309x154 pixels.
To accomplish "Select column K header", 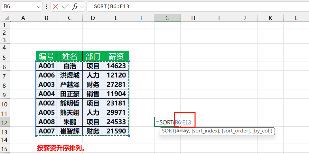I will [271, 18].
